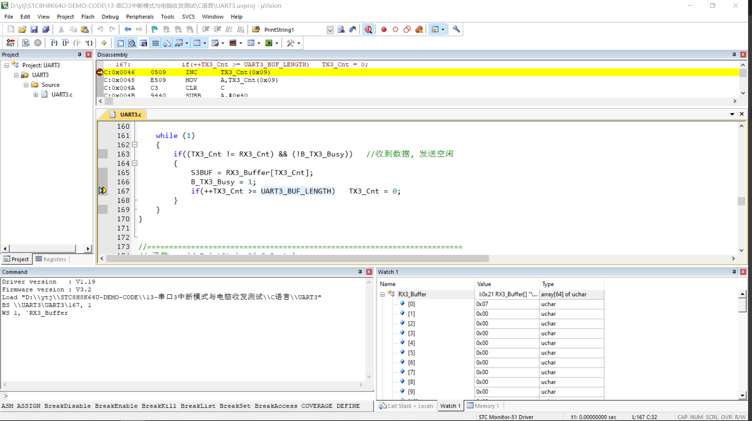The image size is (752, 421).
Task: Click the Reset CPU icon
Action: pos(11,43)
